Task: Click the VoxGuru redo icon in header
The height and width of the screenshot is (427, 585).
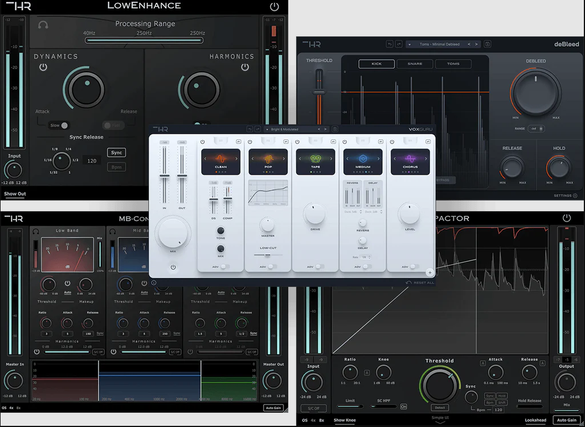Action: point(258,129)
